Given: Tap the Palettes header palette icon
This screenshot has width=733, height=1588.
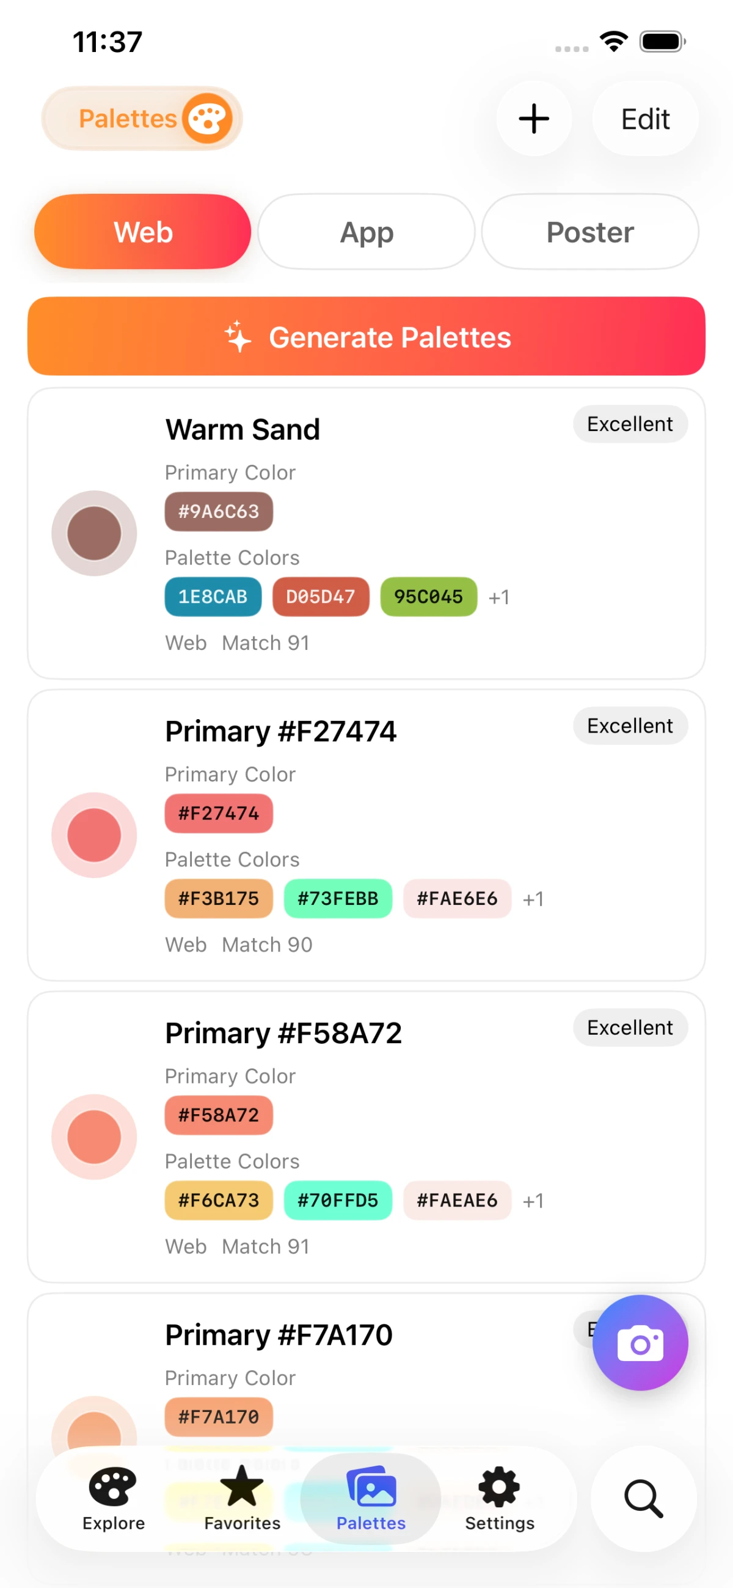Looking at the screenshot, I should pos(207,119).
